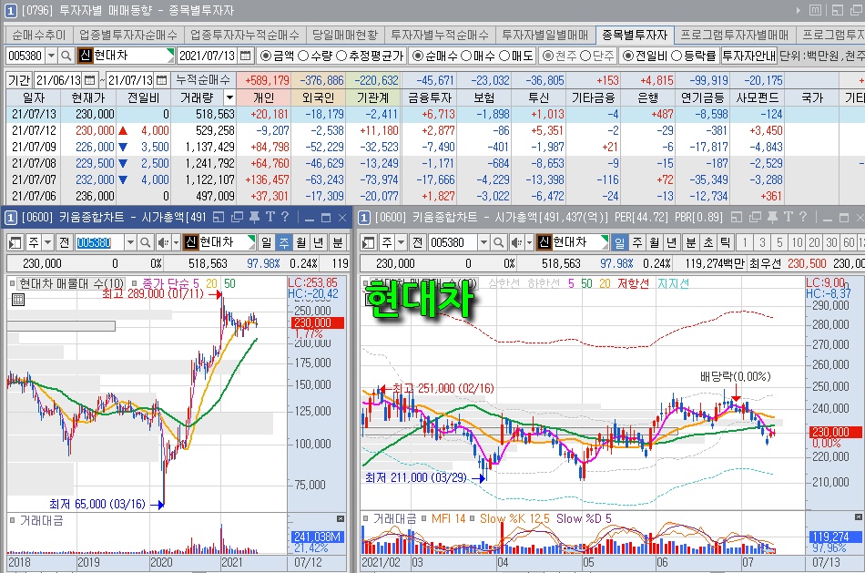Select 일 daily period in left chart
The height and width of the screenshot is (573, 865).
click(267, 242)
